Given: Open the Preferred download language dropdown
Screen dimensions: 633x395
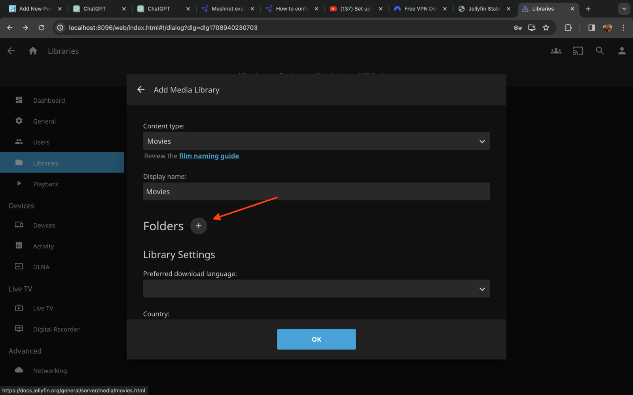Looking at the screenshot, I should (x=316, y=288).
